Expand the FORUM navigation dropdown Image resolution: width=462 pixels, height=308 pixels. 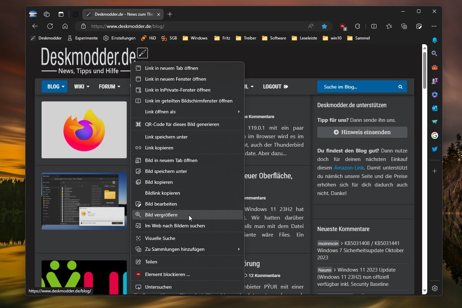(x=109, y=86)
